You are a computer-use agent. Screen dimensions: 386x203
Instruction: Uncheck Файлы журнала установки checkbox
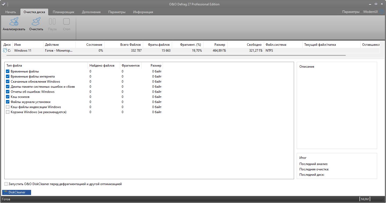[x=8, y=102]
